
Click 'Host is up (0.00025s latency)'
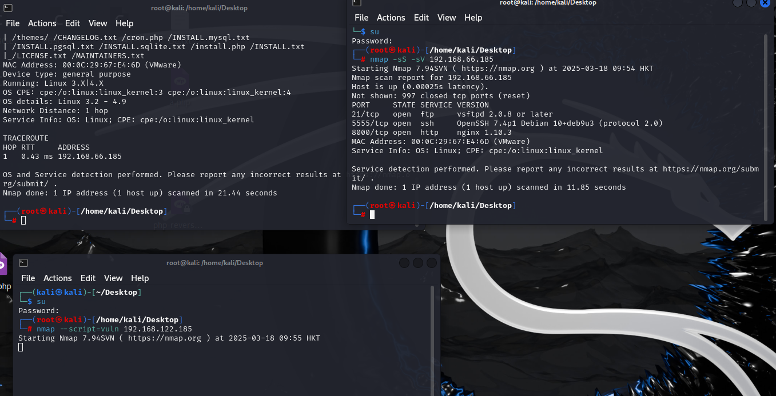tap(420, 87)
